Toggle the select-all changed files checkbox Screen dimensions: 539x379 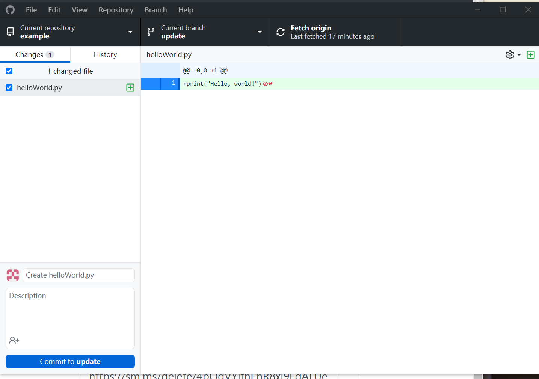coord(9,71)
